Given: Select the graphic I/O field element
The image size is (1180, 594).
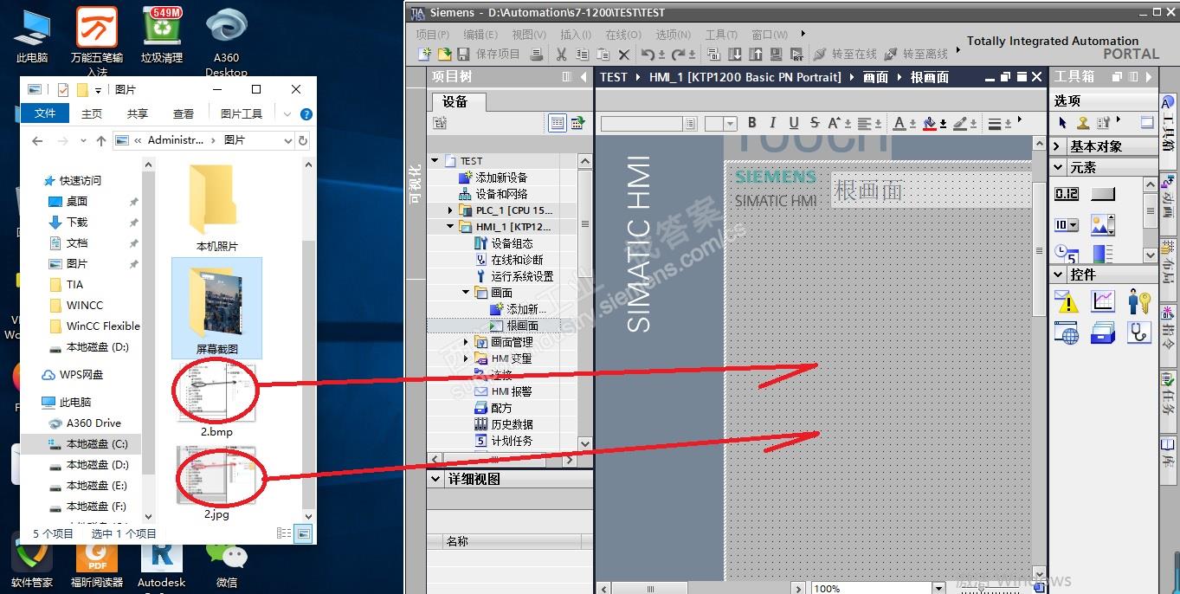Looking at the screenshot, I should tap(1103, 225).
